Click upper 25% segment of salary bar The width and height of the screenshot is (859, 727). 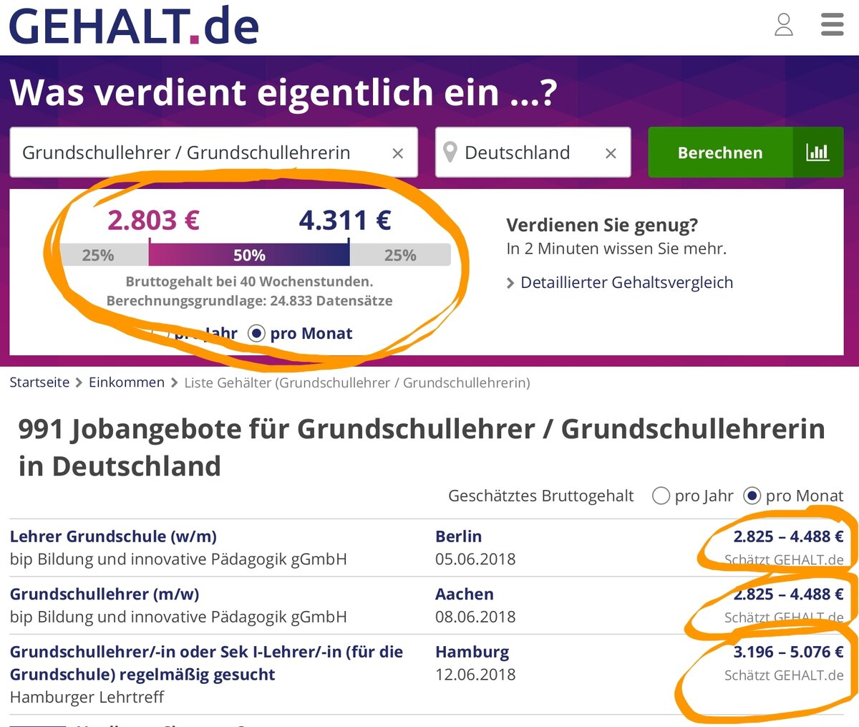400,255
